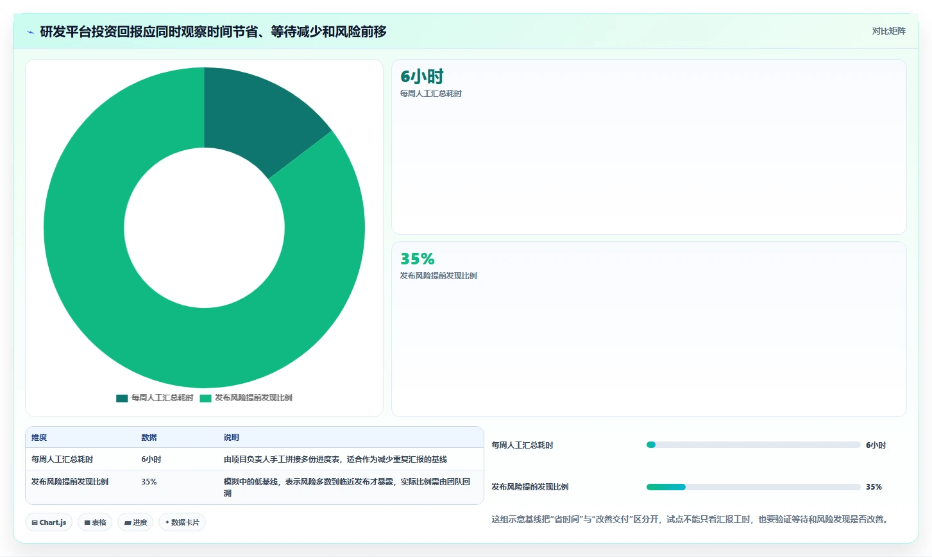The width and height of the screenshot is (932, 557).
Task: Click the 每周人工汇总耗时 progress bar
Action: click(x=754, y=445)
